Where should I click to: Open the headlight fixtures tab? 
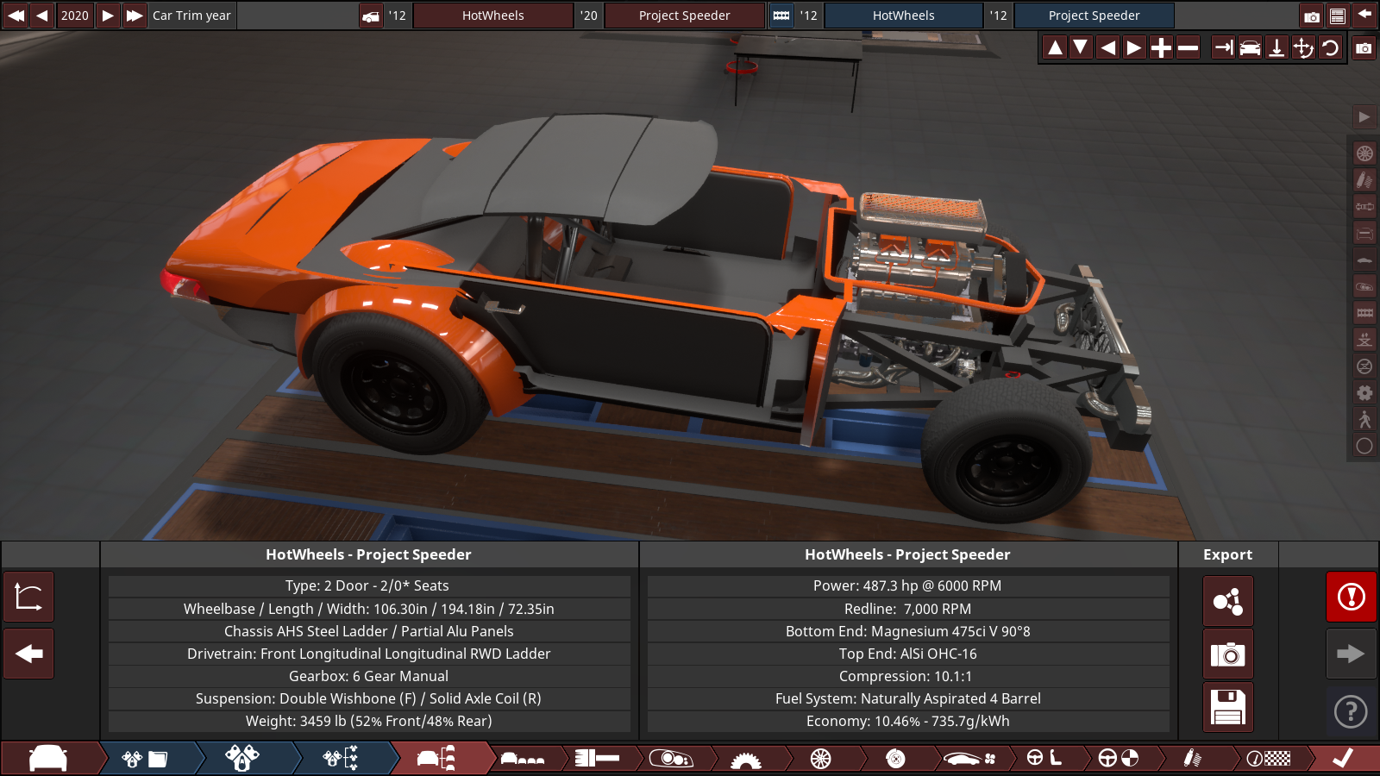(x=671, y=759)
